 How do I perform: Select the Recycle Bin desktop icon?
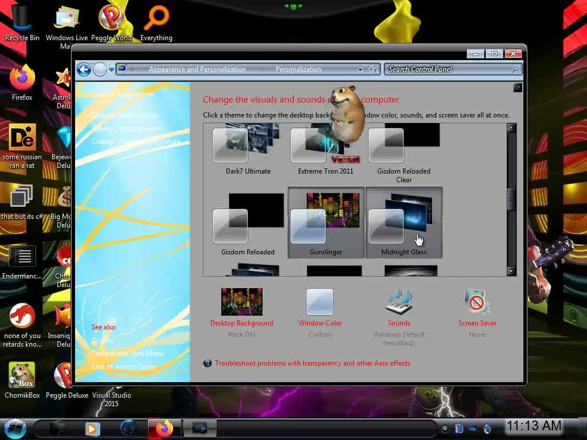point(22,23)
